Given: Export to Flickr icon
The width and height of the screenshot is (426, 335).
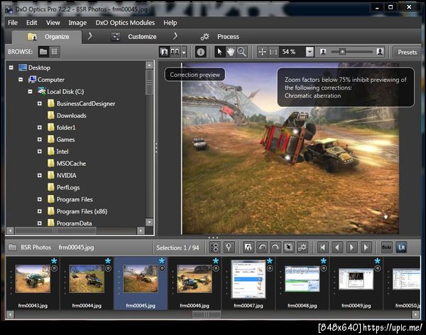Looking at the screenshot, I should (x=387, y=248).
